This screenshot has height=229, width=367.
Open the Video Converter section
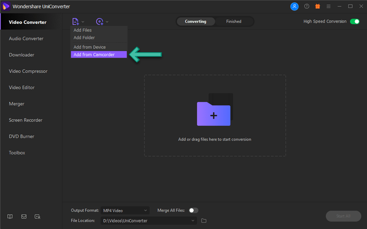[x=31, y=22]
